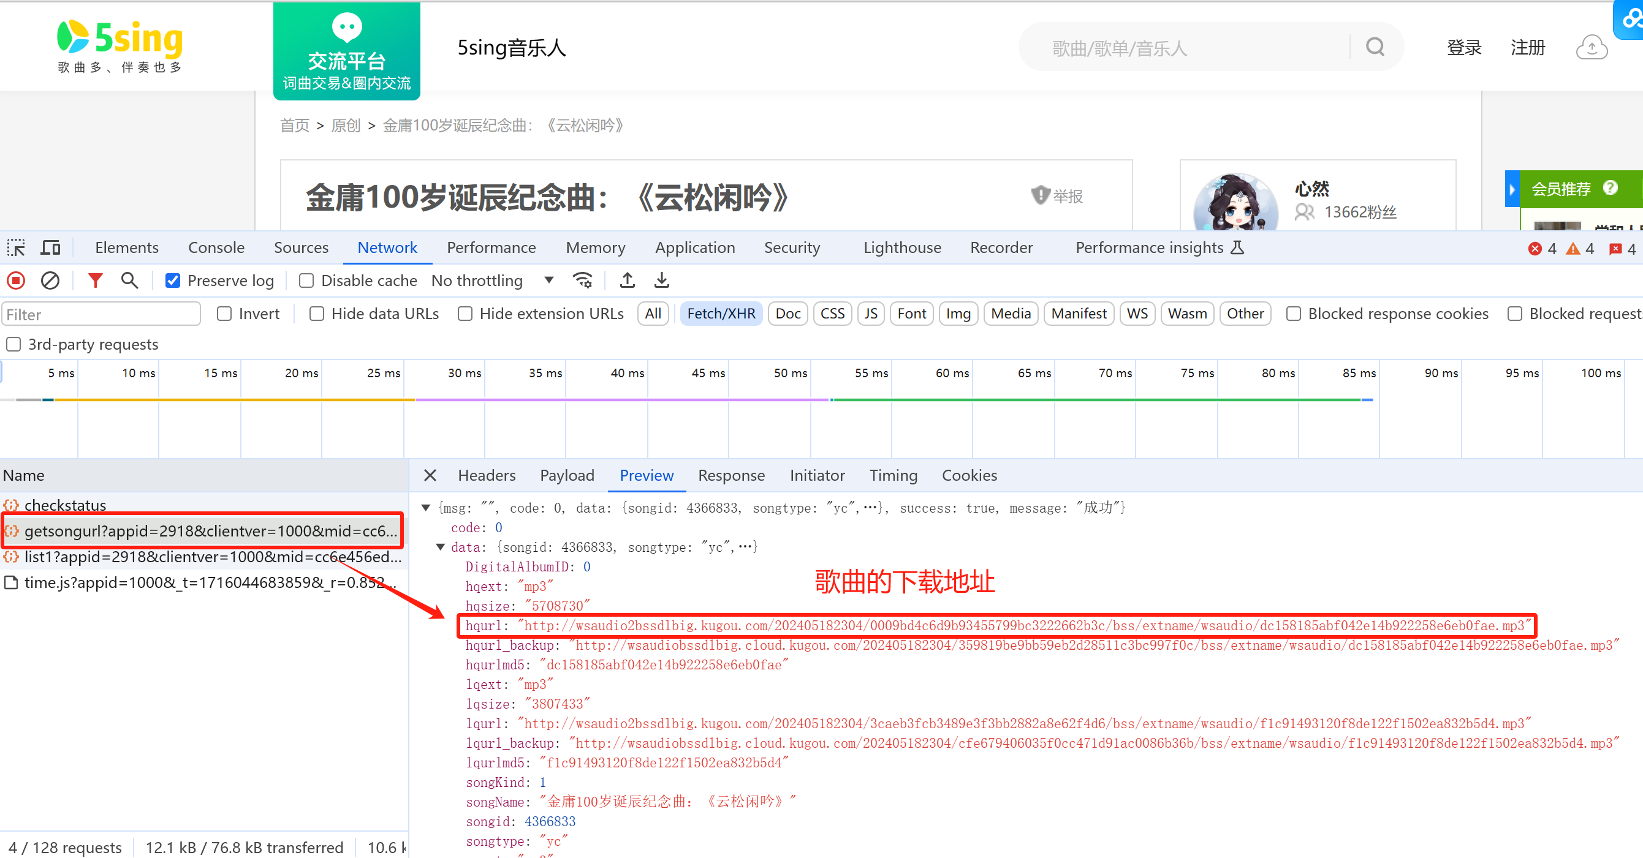Image resolution: width=1643 pixels, height=858 pixels.
Task: Switch to the Response tab
Action: pyautogui.click(x=732, y=475)
